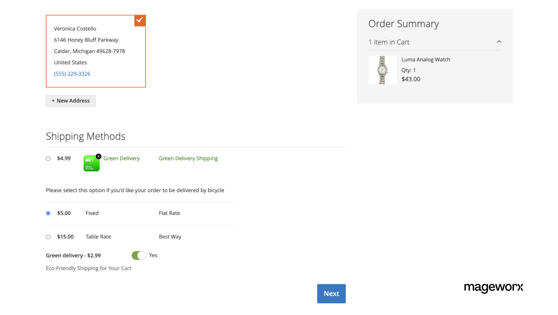Click the Luma Analog Watch product image

click(383, 70)
